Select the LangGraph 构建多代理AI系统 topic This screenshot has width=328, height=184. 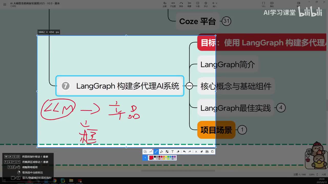120,86
